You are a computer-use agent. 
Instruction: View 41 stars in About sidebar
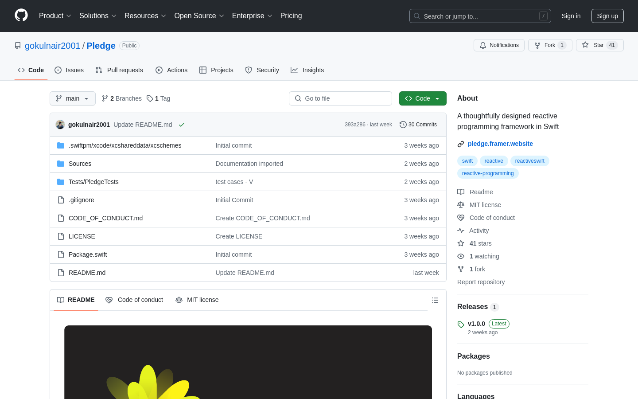pos(475,243)
